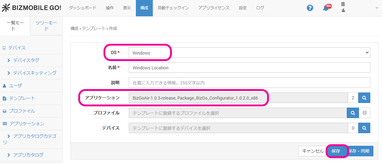Click the help question mark icon
This screenshot has height=164, width=382.
[310, 8]
